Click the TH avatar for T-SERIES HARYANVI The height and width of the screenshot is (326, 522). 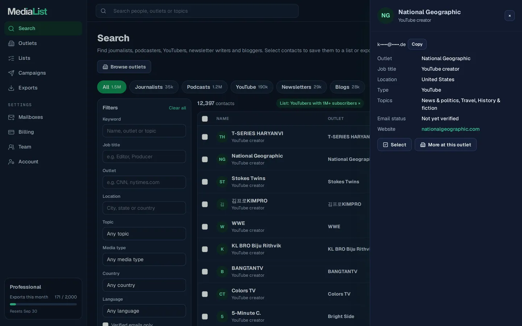coord(222,137)
